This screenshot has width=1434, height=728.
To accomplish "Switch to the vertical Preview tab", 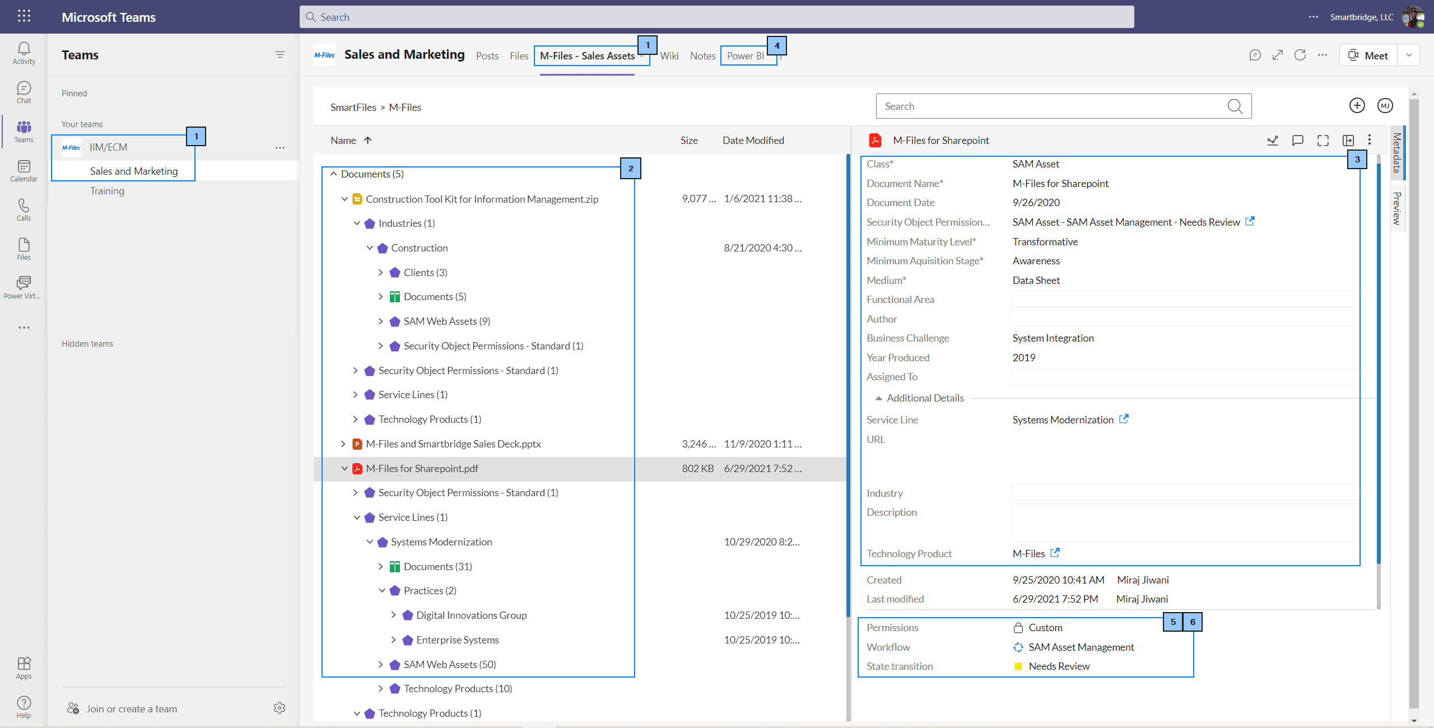I will pyautogui.click(x=1397, y=208).
